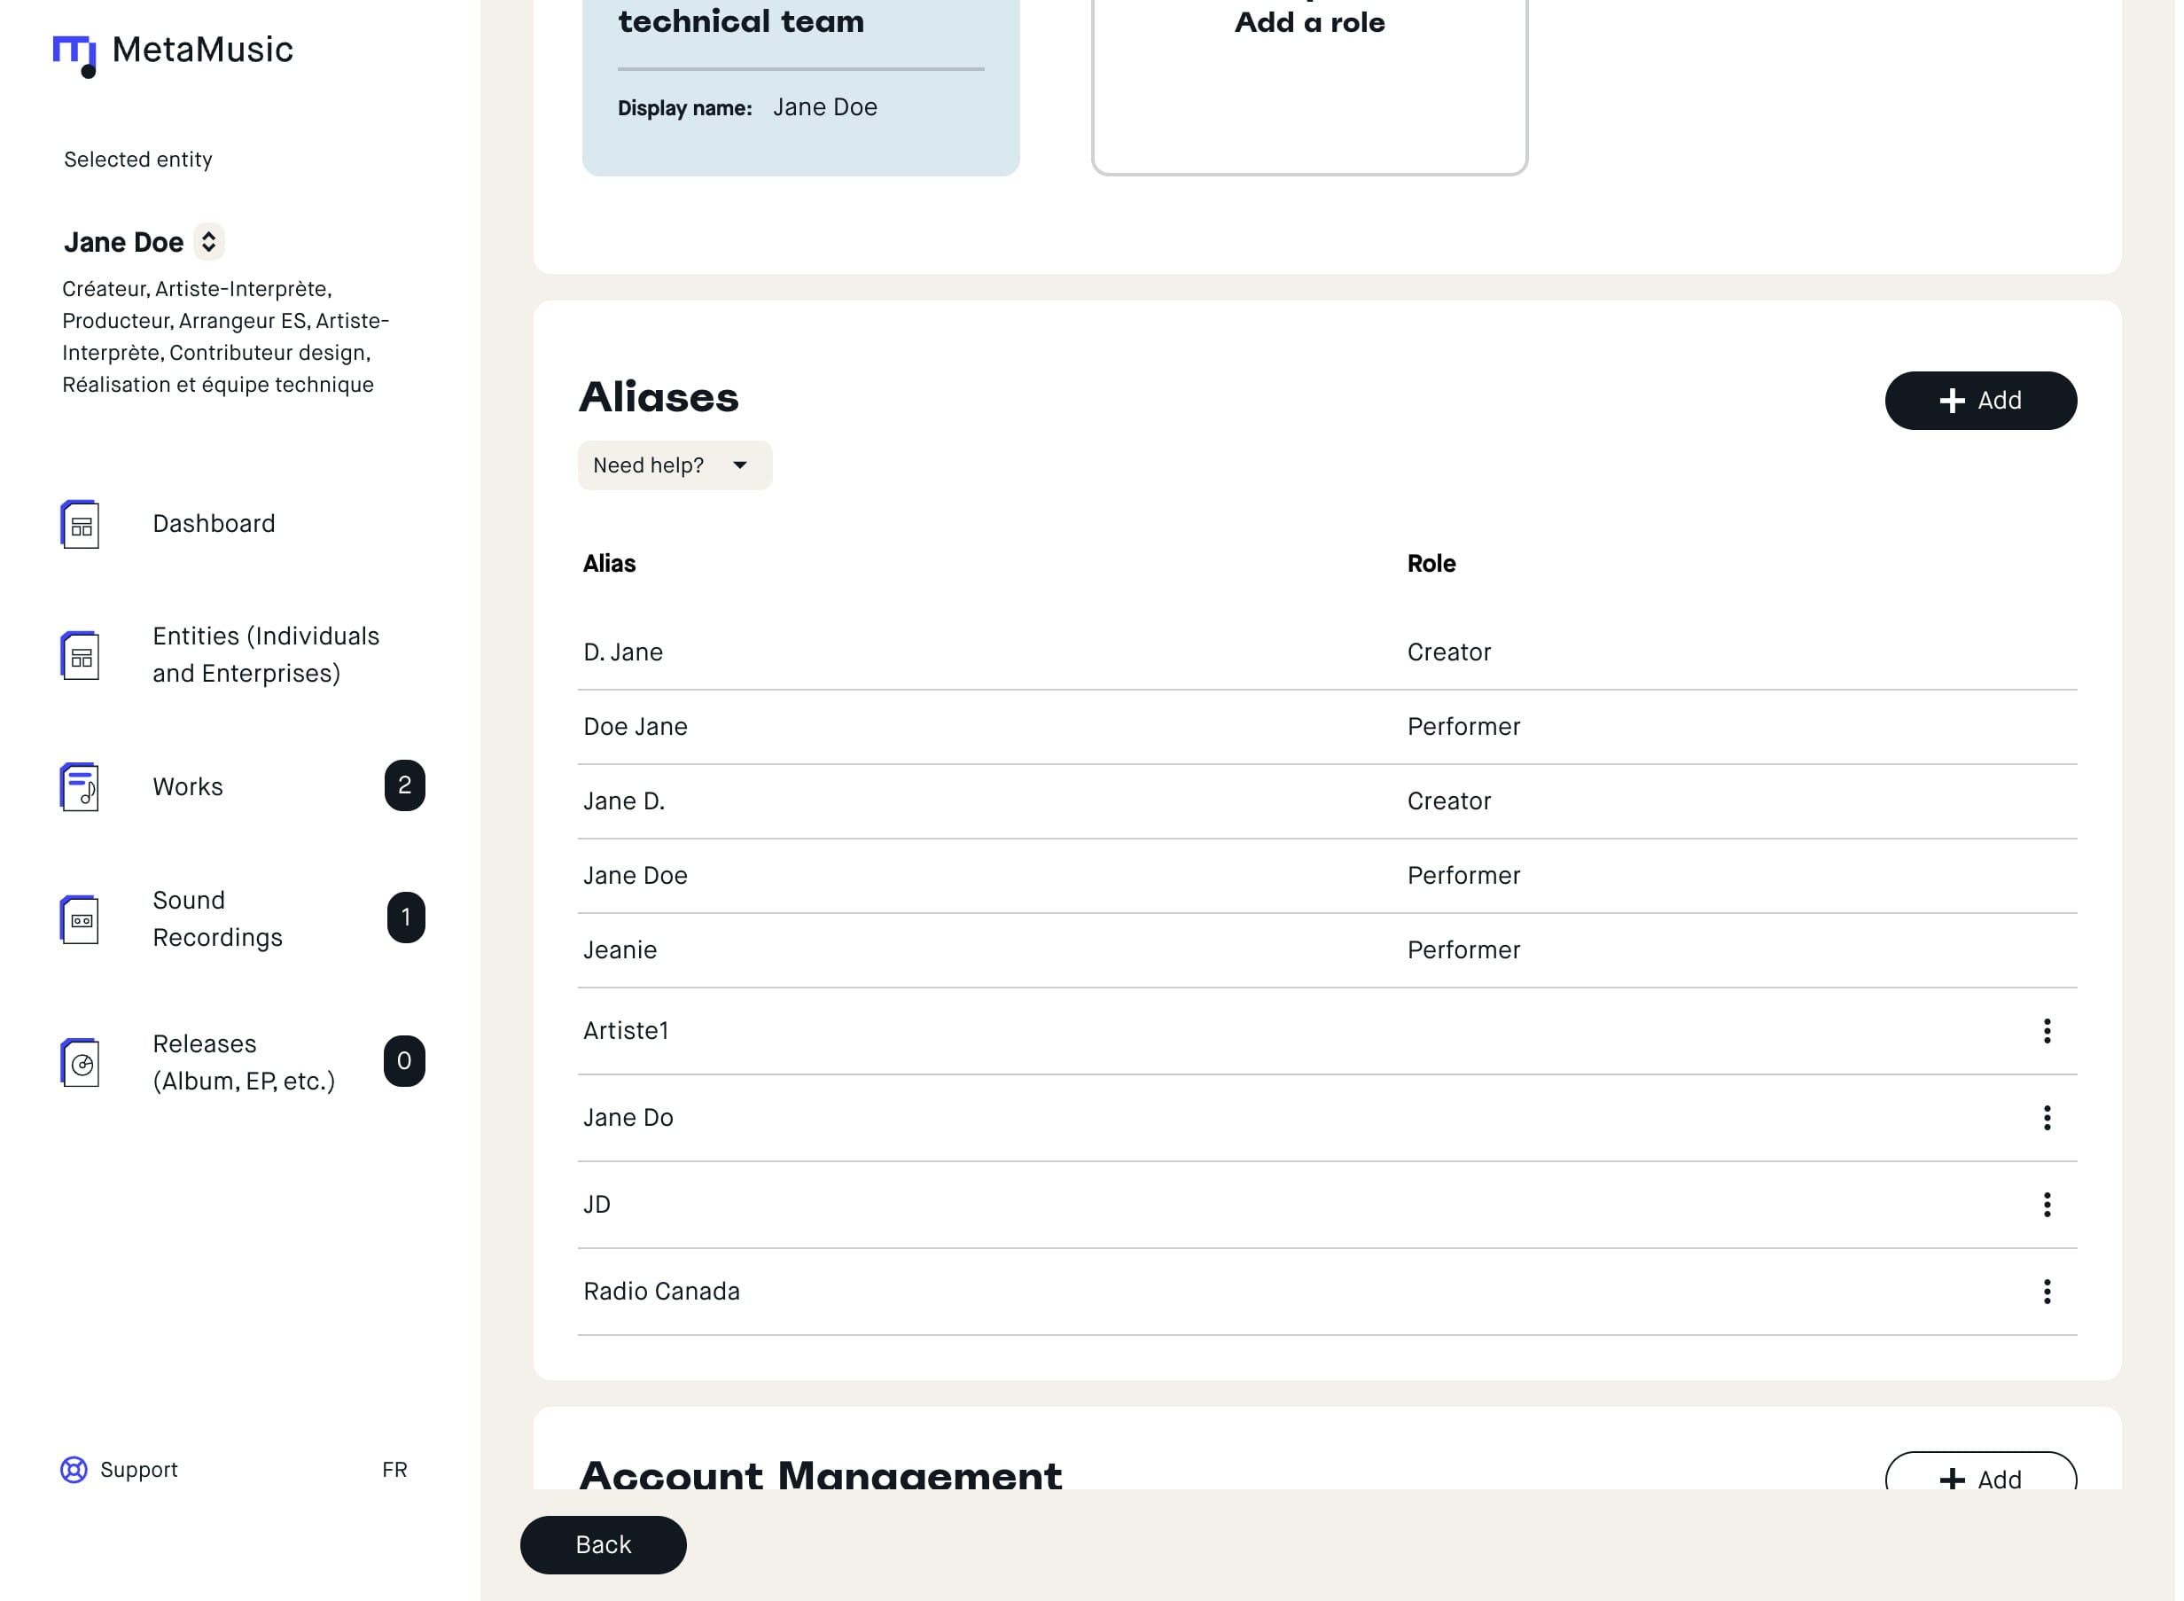The height and width of the screenshot is (1601, 2184).
Task: Expand the Jane Doe entity selector
Action: coord(208,242)
